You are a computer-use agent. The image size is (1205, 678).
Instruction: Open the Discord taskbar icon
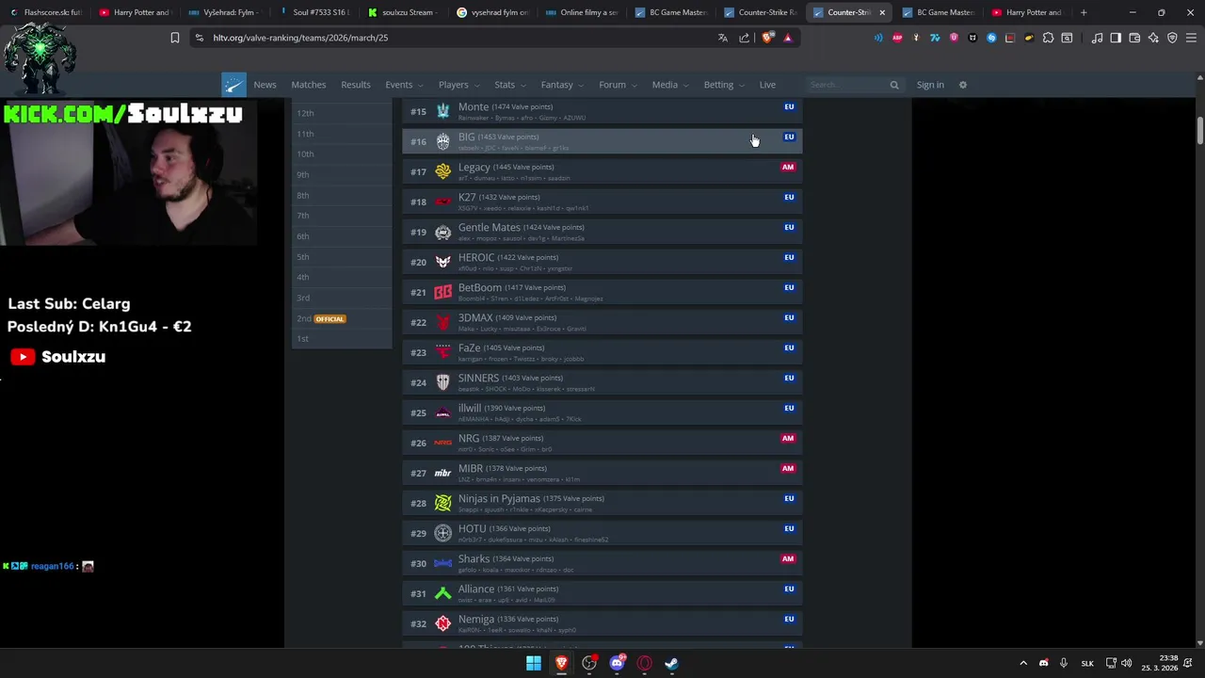pos(617,663)
